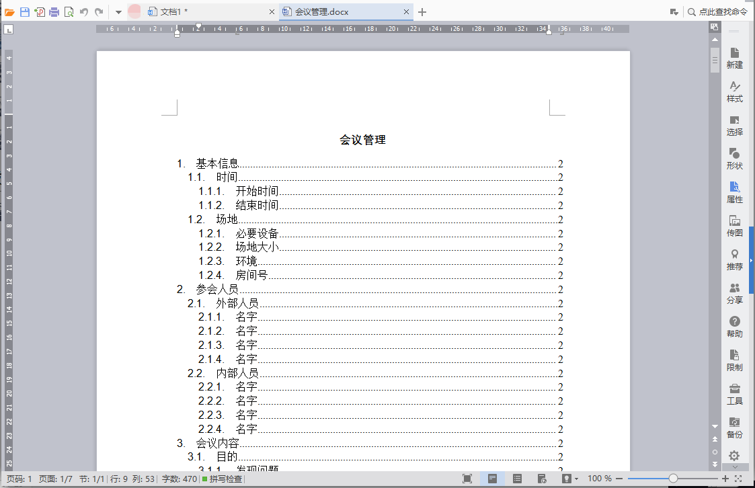Open the 新建 side panel
The height and width of the screenshot is (488, 755).
pyautogui.click(x=734, y=58)
